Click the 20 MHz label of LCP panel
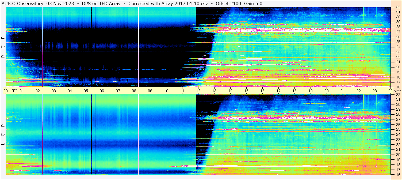 [x=398, y=155]
